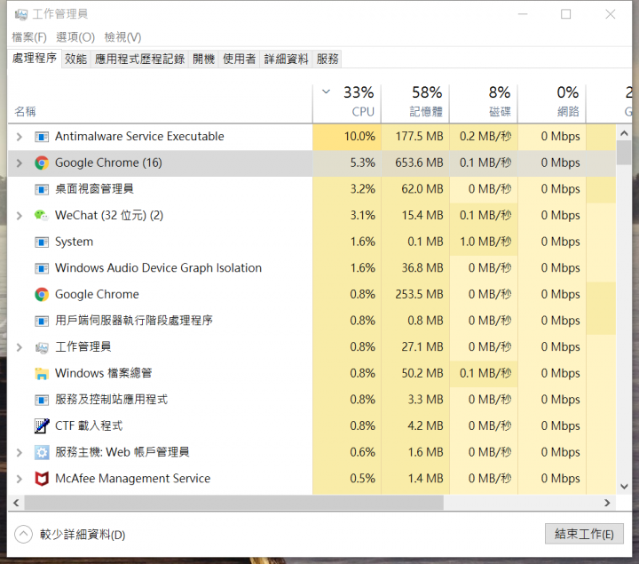
Task: Click the CTF 載入程式 pen icon
Action: click(x=42, y=426)
